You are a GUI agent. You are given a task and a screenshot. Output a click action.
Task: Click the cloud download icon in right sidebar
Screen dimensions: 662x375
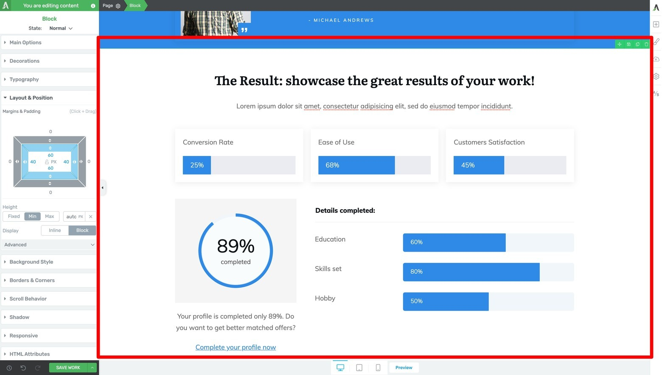pos(656,59)
